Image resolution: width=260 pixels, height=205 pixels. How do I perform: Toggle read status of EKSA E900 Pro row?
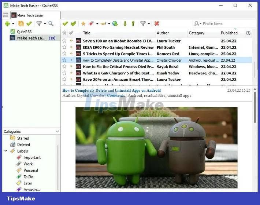coord(71,47)
